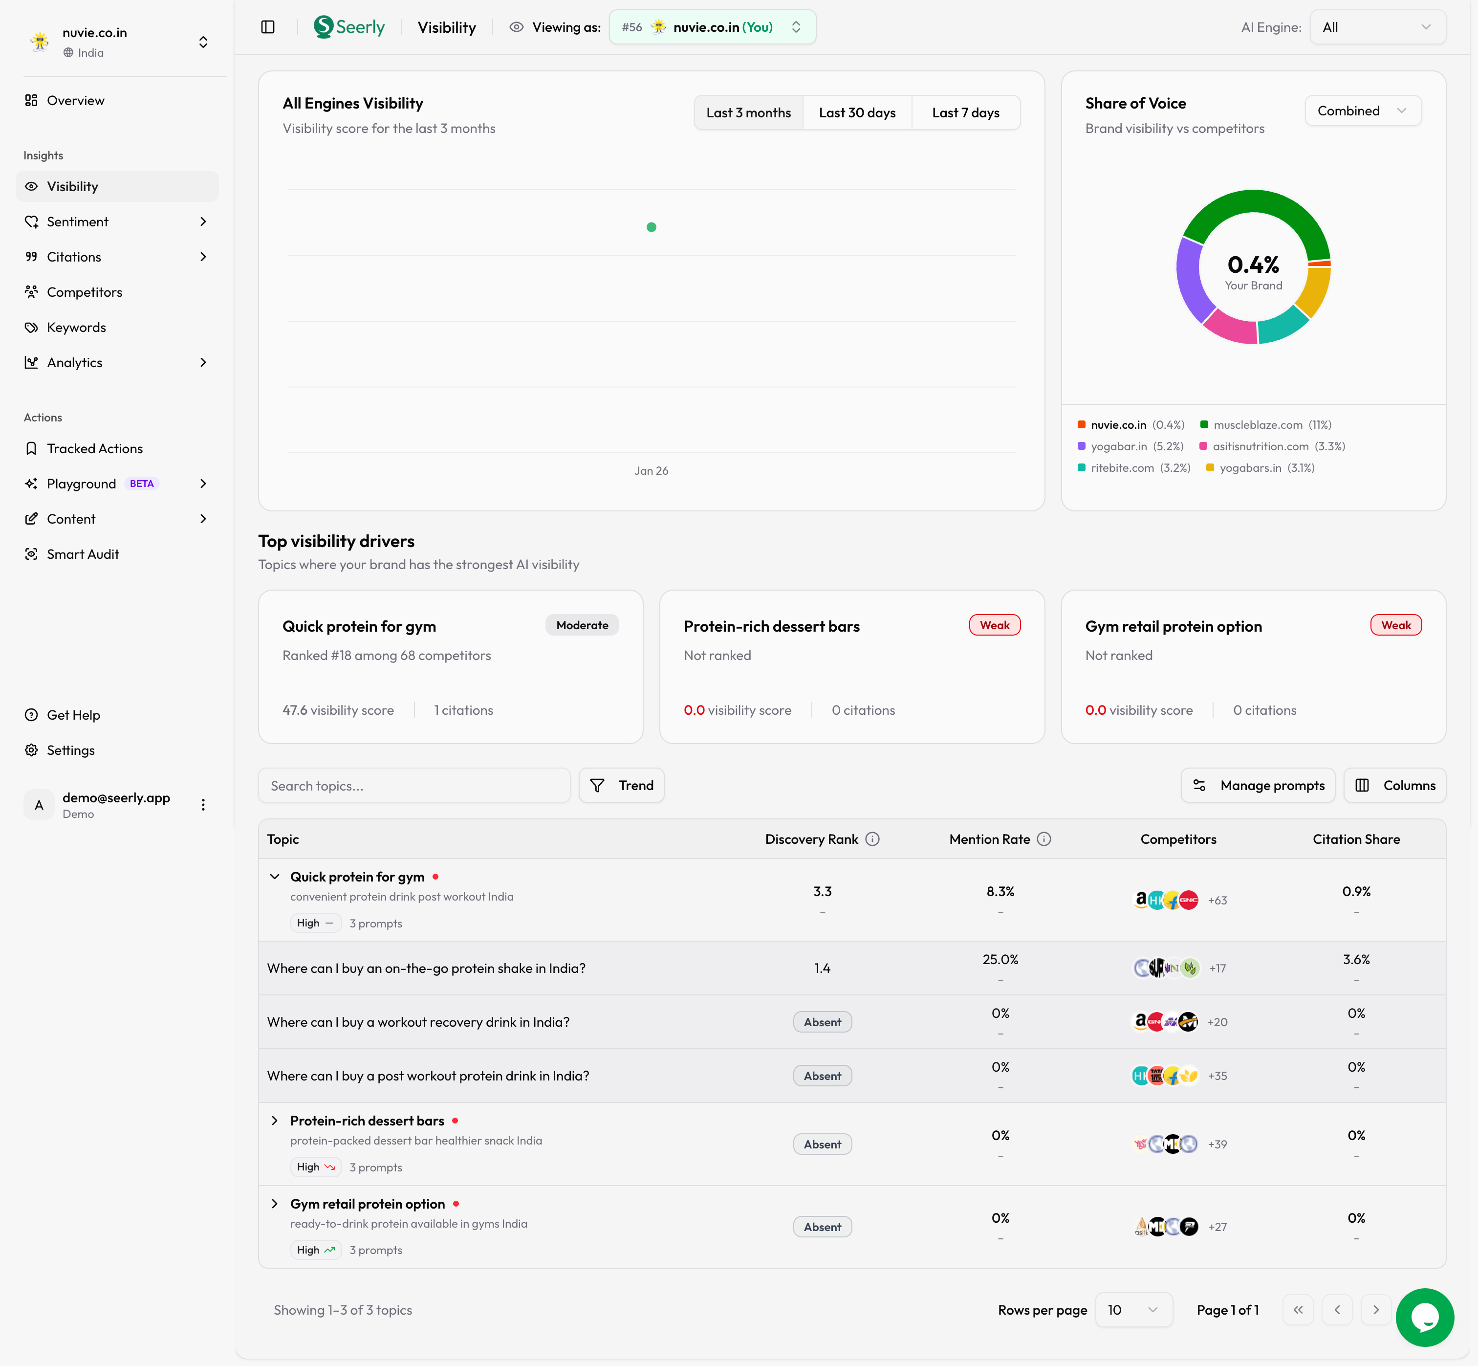Click the Manage prompts button
Image resolution: width=1478 pixels, height=1366 pixels.
click(1258, 785)
